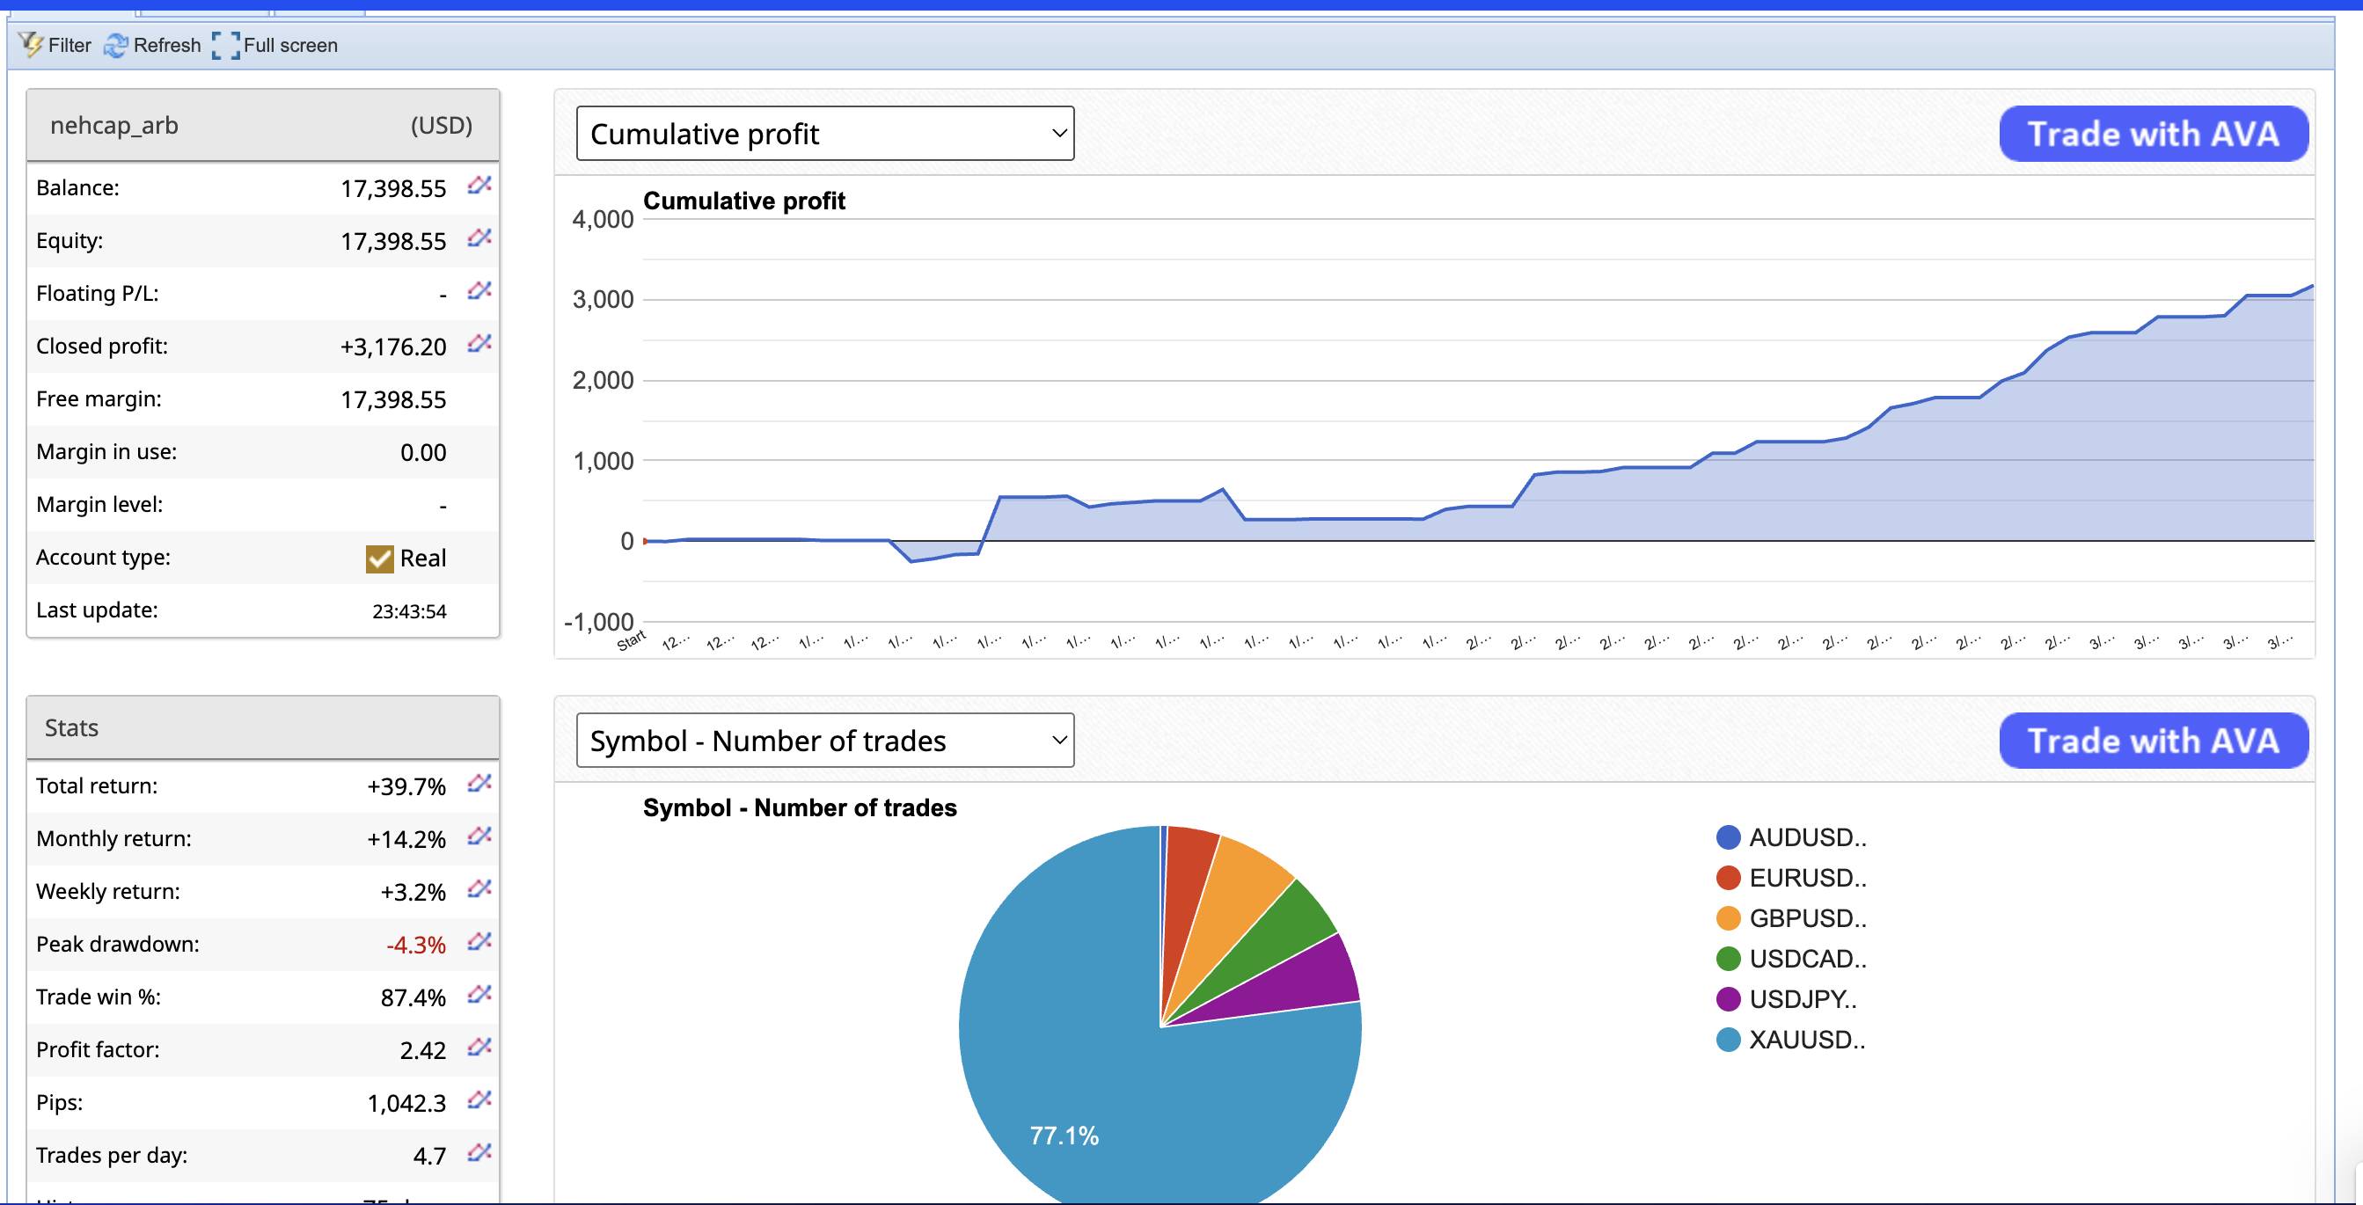Open the Symbol - Number of trades dropdown
2363x1205 pixels.
pyautogui.click(x=823, y=740)
